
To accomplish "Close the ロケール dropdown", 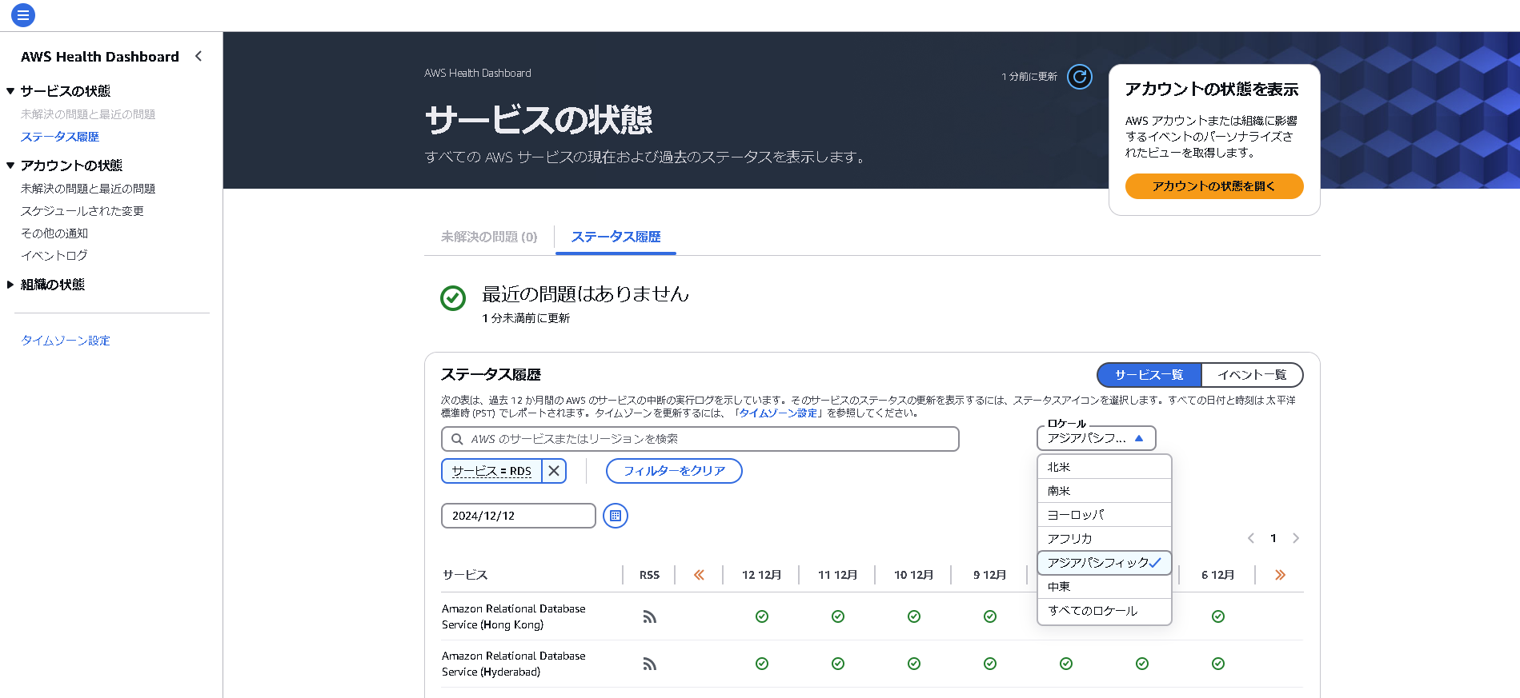I will (1097, 438).
